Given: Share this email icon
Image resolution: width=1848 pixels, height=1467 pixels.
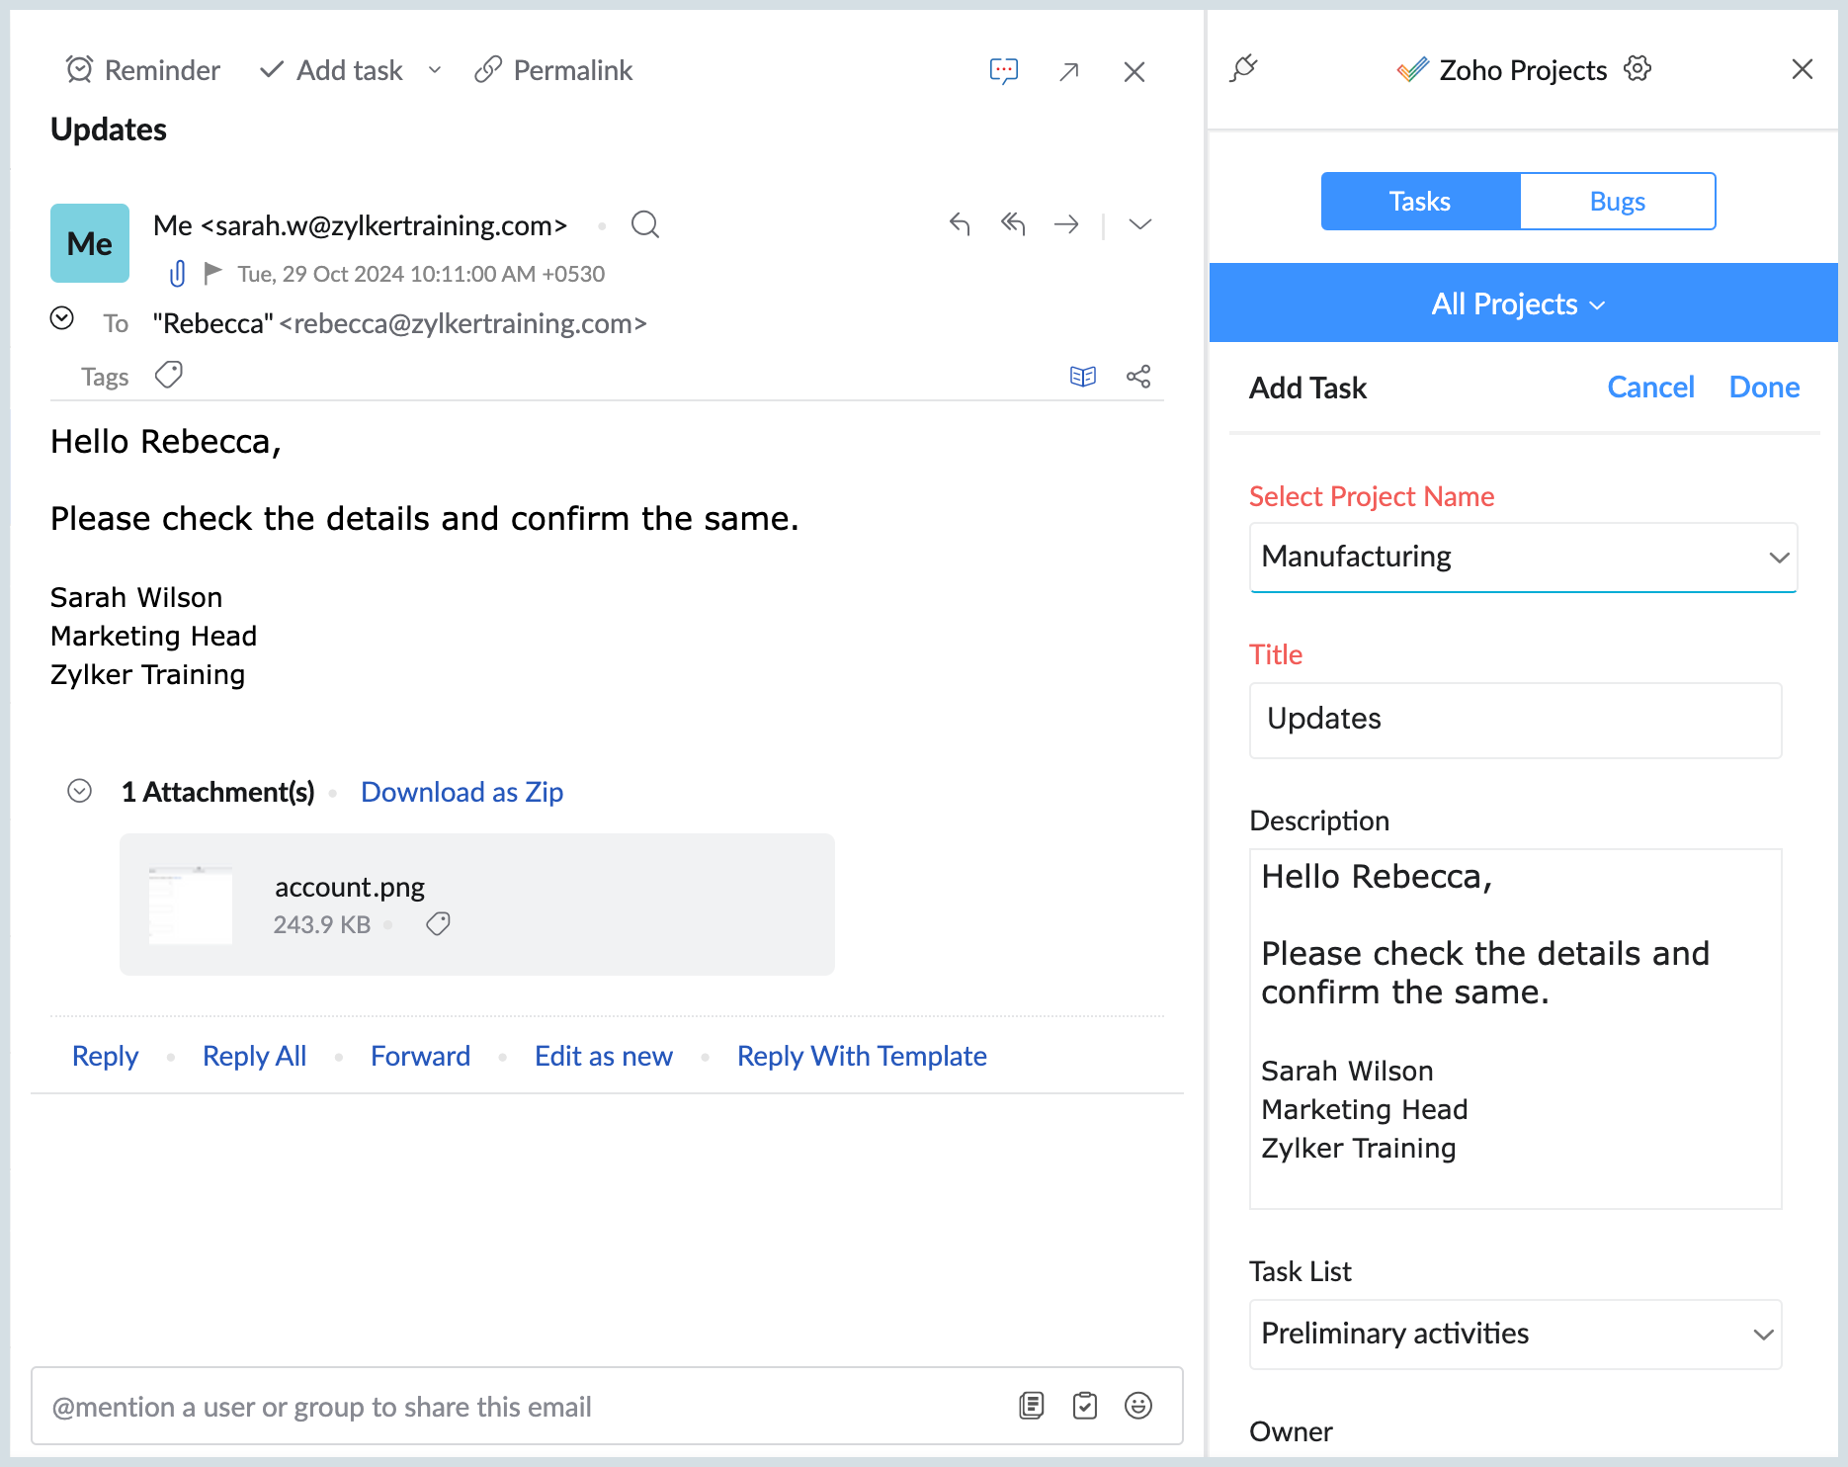Looking at the screenshot, I should [1138, 377].
